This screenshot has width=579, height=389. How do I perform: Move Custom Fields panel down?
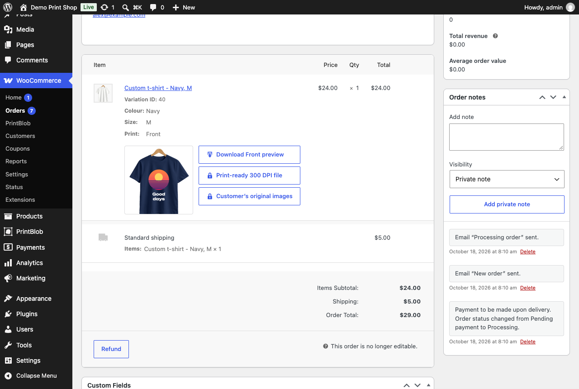coord(418,385)
